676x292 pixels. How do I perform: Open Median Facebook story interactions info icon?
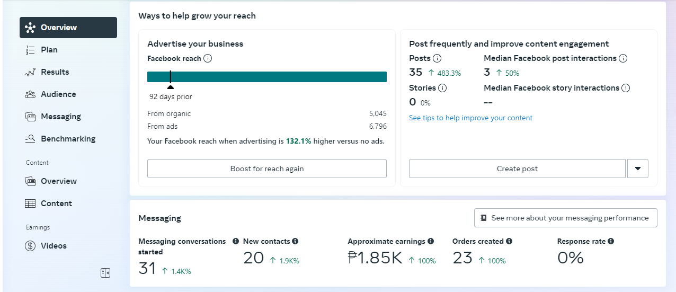tap(626, 89)
